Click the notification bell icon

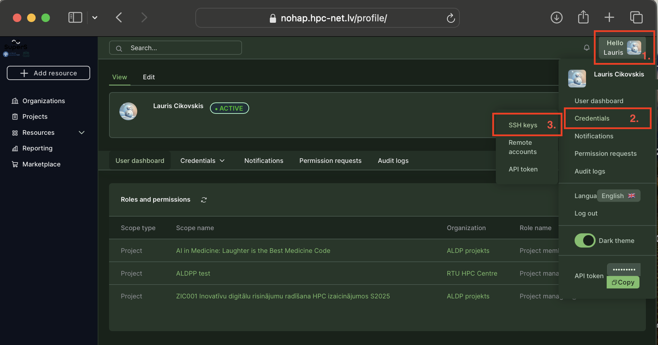tap(586, 48)
